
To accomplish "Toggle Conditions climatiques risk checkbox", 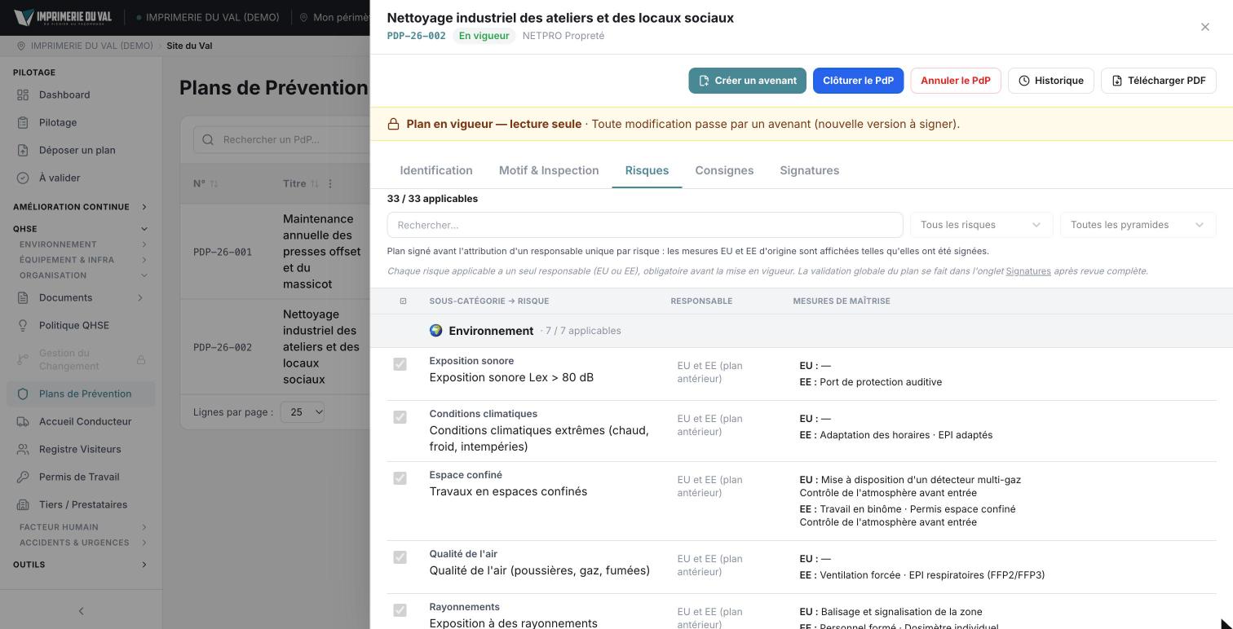I will (x=400, y=417).
